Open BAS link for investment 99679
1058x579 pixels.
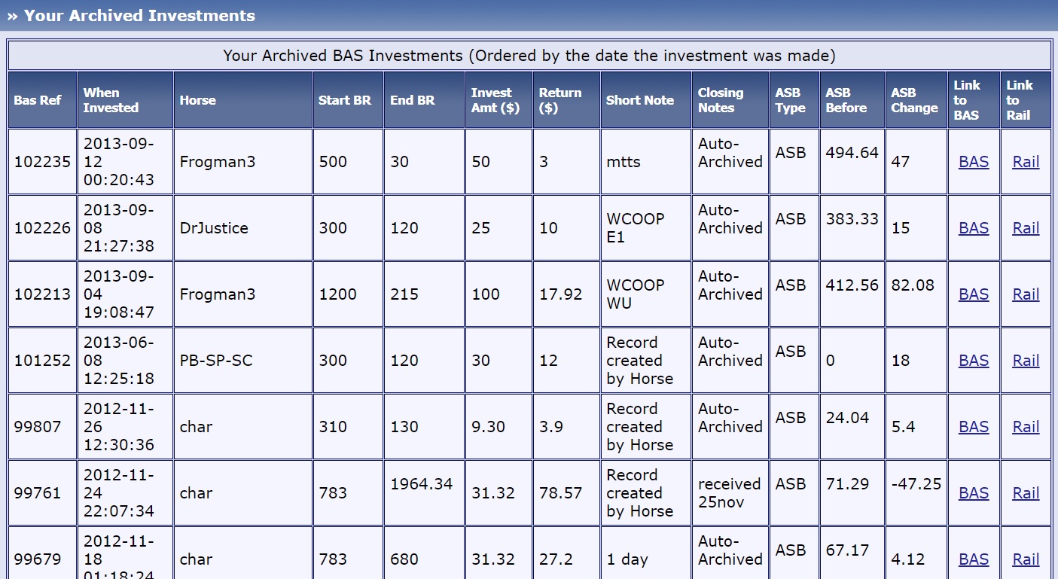[973, 559]
